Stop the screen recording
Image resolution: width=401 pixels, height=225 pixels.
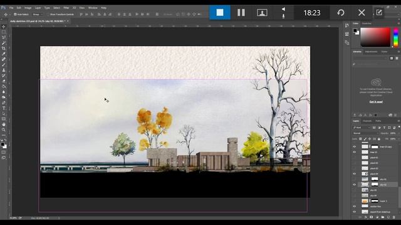(x=220, y=12)
